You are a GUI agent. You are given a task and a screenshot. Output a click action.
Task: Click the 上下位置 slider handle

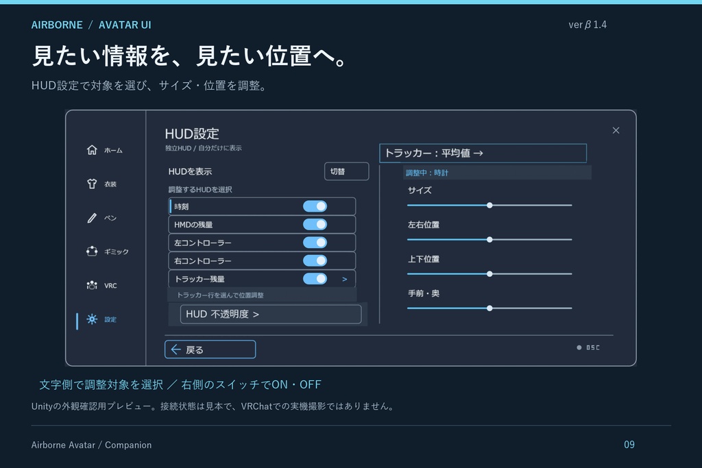pyautogui.click(x=489, y=274)
